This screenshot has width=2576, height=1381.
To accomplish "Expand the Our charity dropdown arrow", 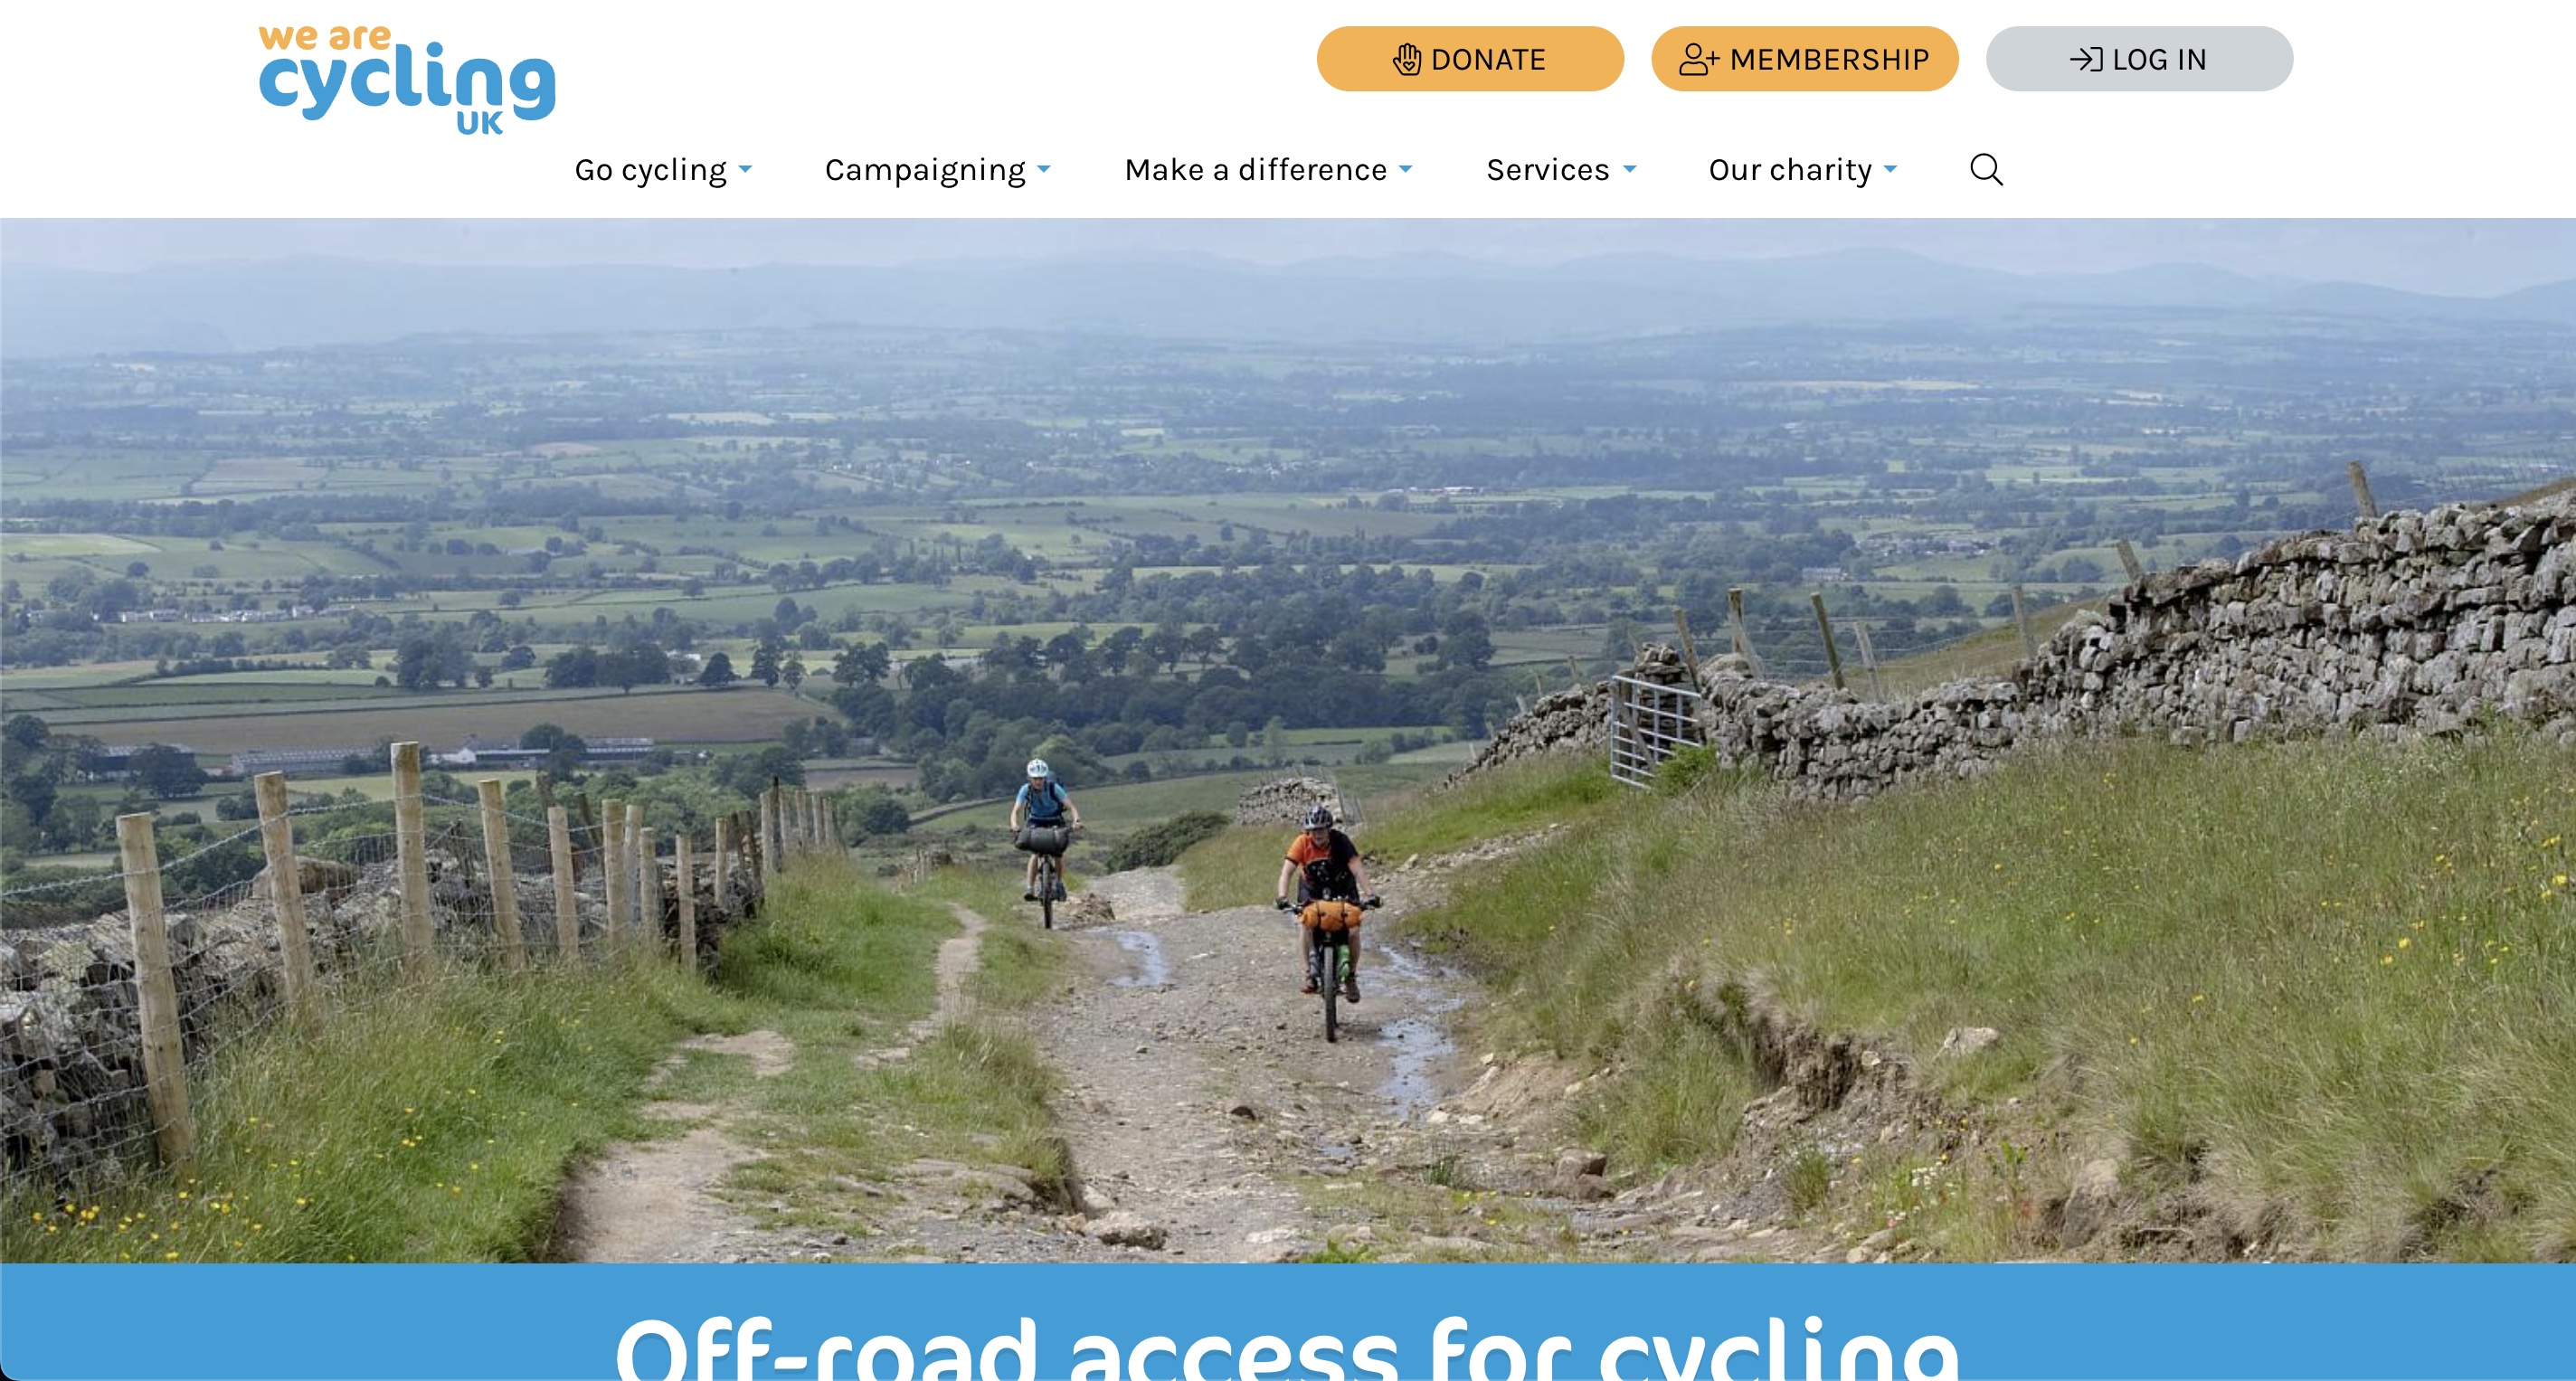I will pyautogui.click(x=1890, y=169).
